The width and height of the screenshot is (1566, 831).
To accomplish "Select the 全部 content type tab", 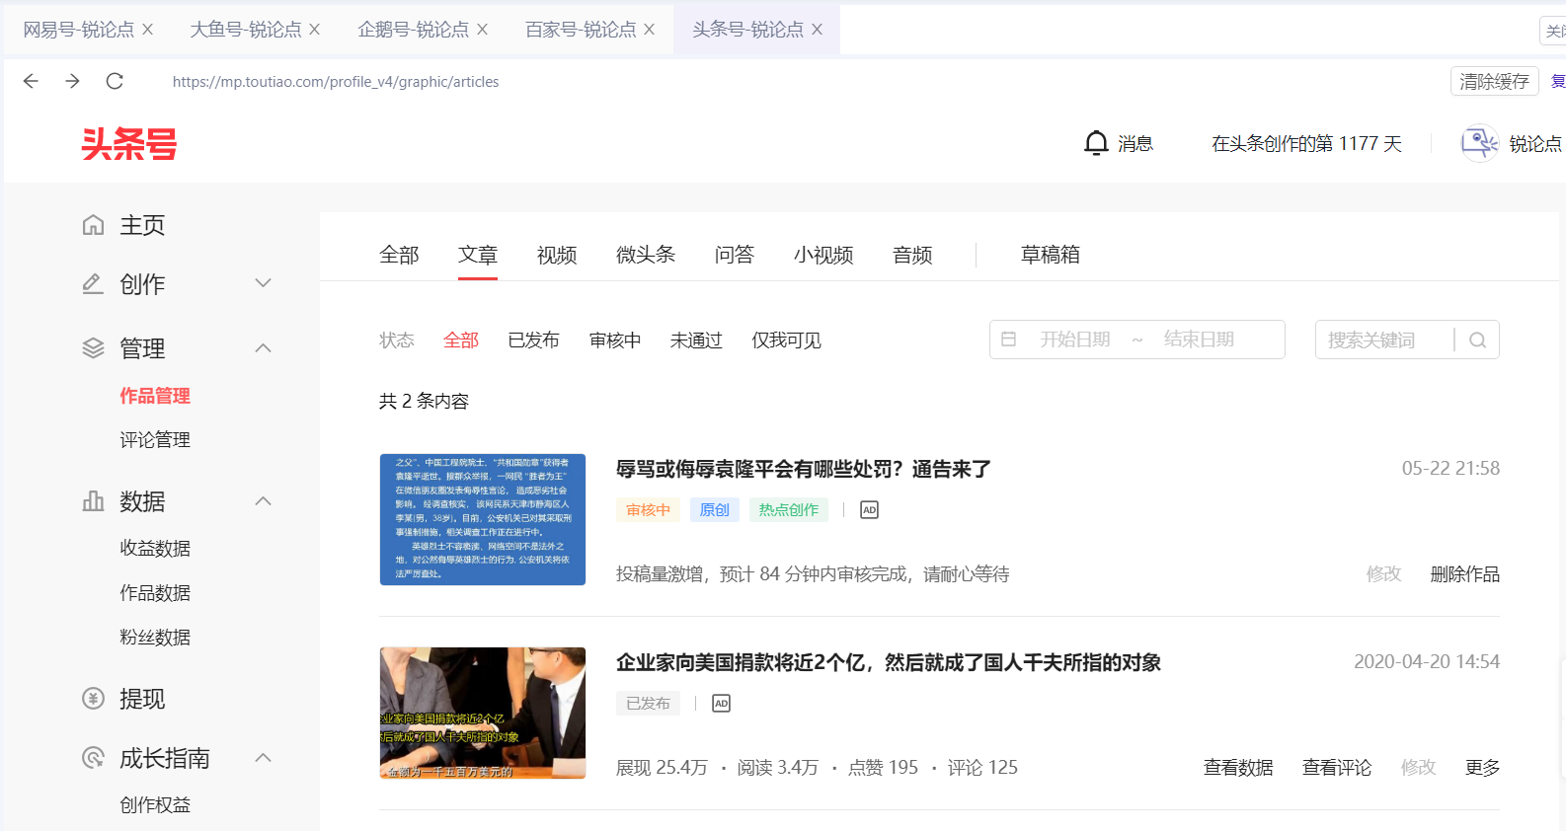I will pos(399,255).
